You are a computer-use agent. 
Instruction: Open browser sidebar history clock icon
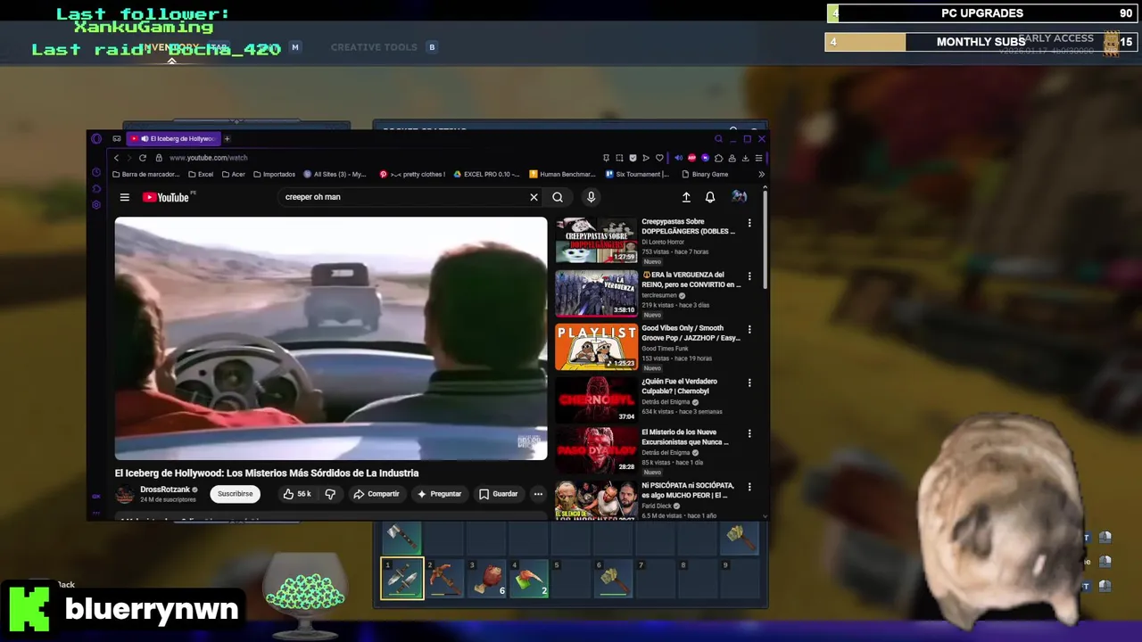pos(96,173)
